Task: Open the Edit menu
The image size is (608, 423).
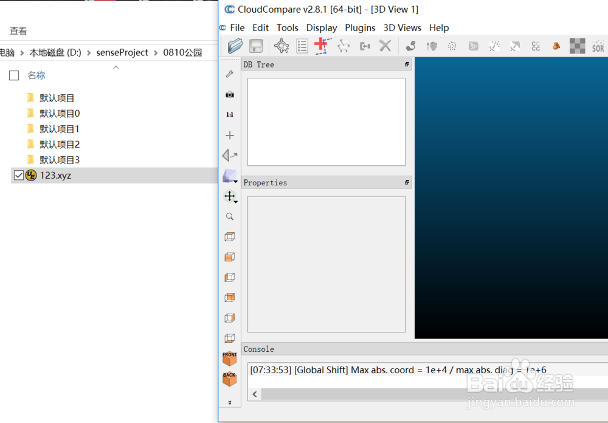Action: tap(260, 28)
